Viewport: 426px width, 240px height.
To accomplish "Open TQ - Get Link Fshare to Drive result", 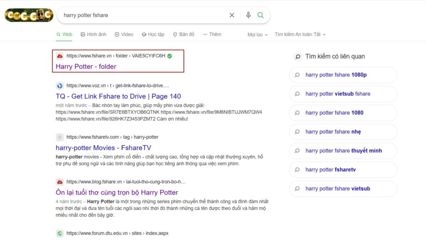I will click(118, 96).
